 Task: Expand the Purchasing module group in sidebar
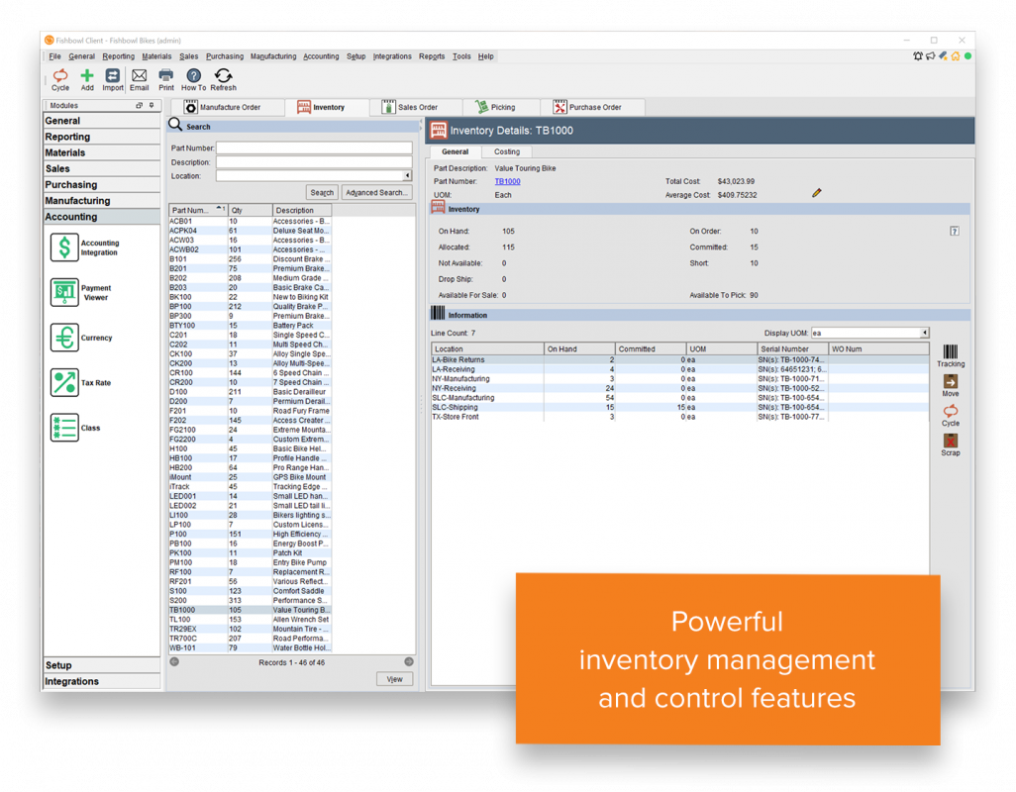[102, 184]
